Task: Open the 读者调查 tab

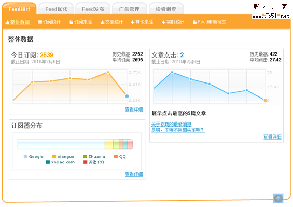Action: 166,9
